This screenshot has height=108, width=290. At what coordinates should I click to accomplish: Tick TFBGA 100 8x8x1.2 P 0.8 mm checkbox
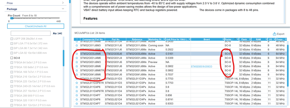(x=12, y=67)
